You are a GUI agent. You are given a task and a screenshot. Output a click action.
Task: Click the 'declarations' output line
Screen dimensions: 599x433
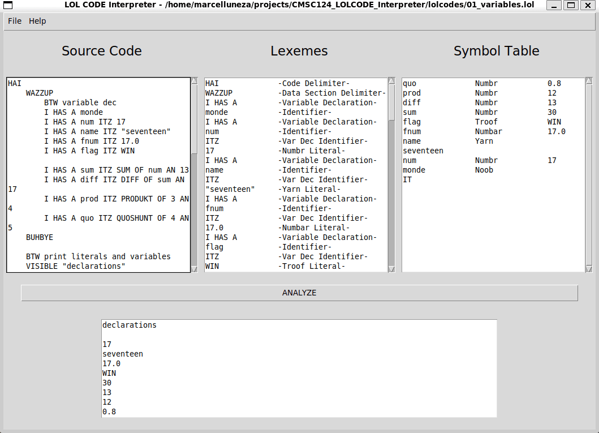[130, 325]
